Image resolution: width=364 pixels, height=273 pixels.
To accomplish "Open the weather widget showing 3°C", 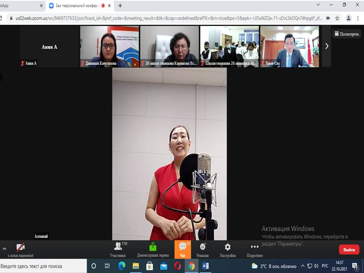I will tap(274, 266).
